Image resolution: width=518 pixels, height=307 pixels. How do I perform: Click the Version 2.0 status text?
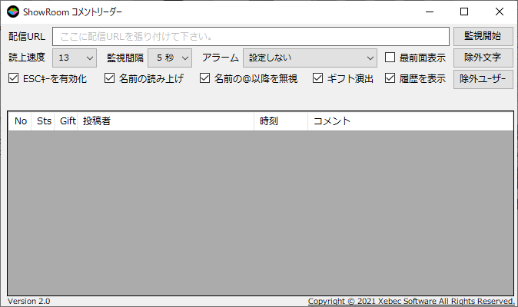[x=29, y=301]
